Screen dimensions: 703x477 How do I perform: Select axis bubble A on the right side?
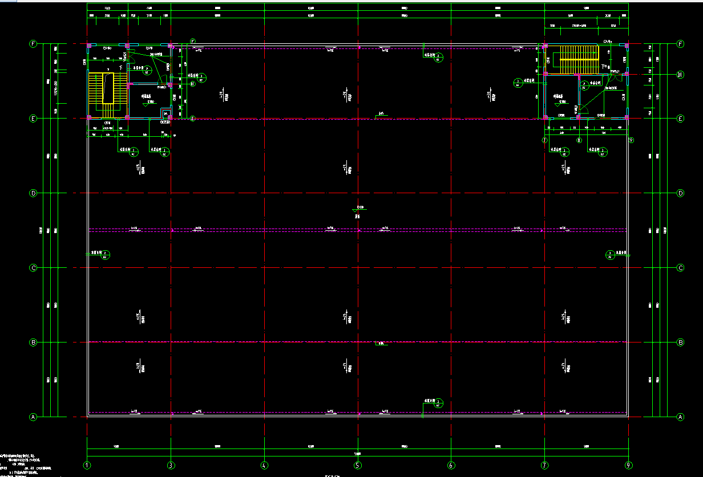point(680,417)
